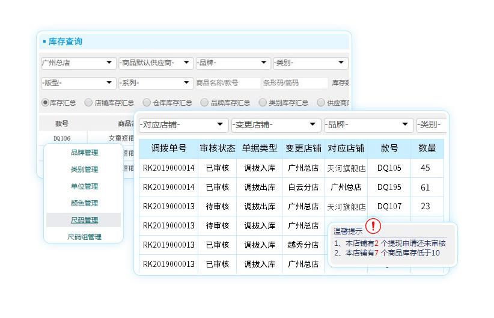The height and width of the screenshot is (318, 494).
Task: Open the 品牌 dropdown in 库存查询 panel
Action: (233, 63)
